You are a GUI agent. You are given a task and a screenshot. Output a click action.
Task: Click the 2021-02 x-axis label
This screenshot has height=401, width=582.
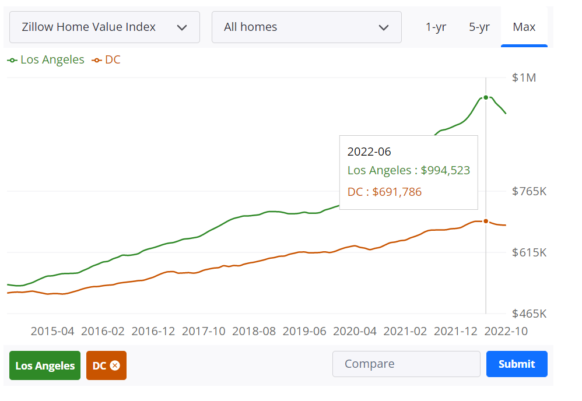click(405, 331)
